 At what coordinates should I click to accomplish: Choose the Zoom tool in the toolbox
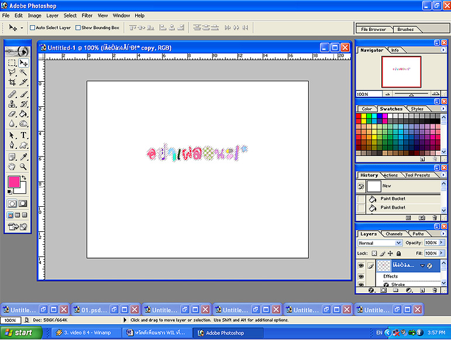pyautogui.click(x=23, y=166)
